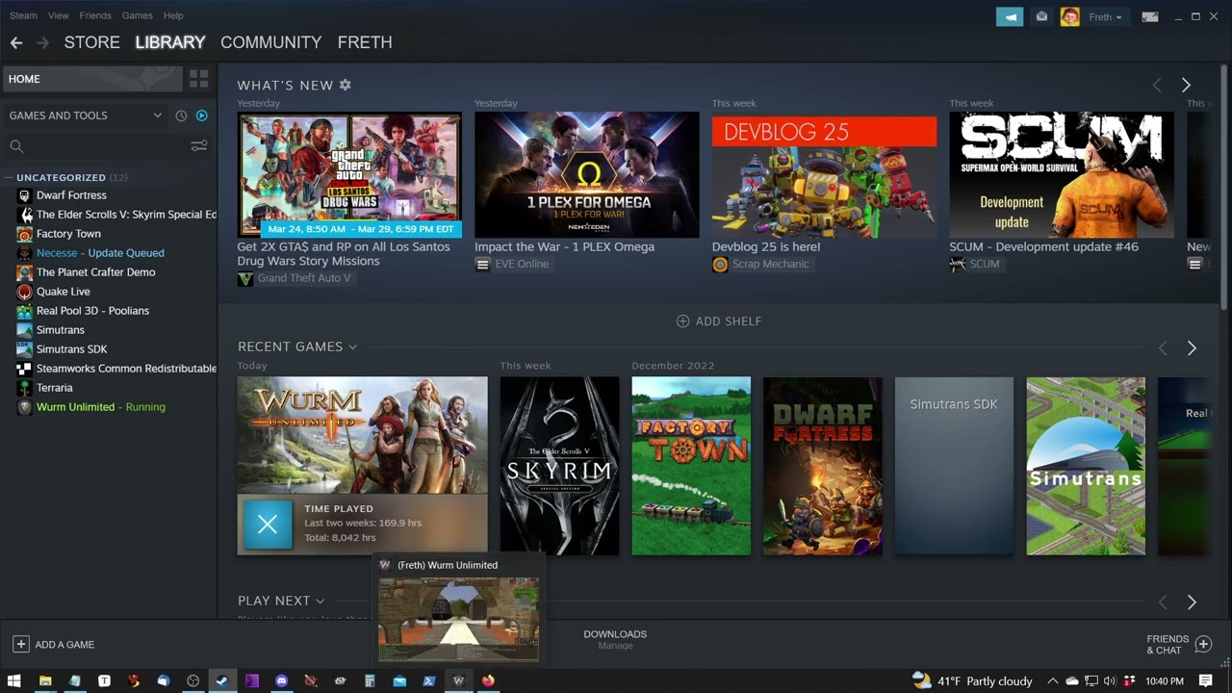The image size is (1232, 693).
Task: Toggle sort by recent activity clock
Action: click(181, 115)
